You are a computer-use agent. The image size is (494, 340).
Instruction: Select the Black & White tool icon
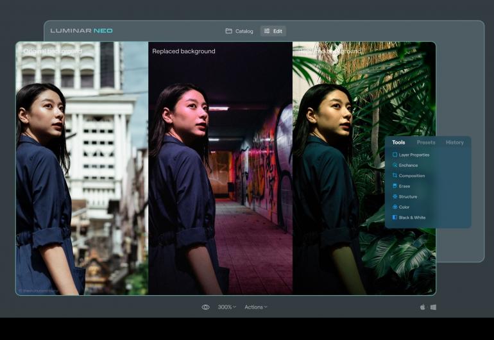pos(395,217)
